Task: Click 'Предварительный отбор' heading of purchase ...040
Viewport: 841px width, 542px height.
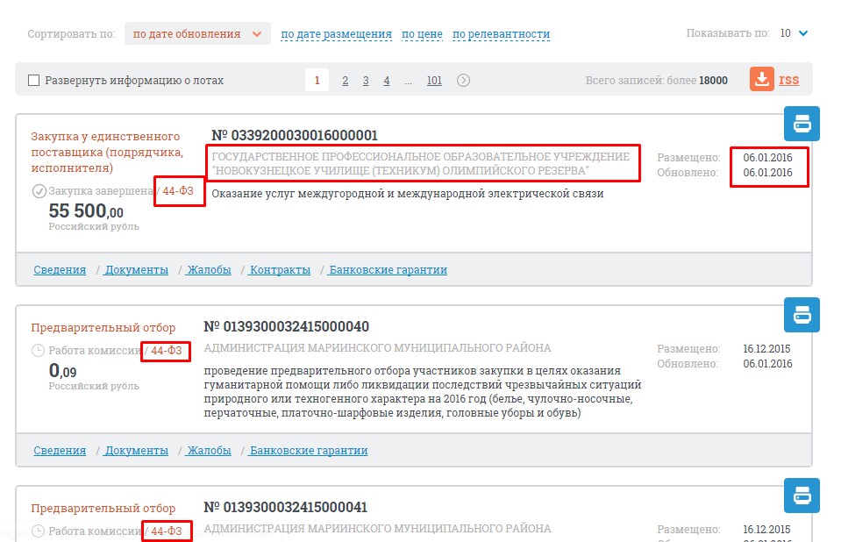Action: [x=103, y=327]
